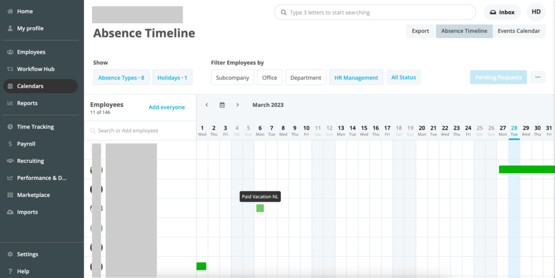Open Absence Types filter dropdown
Image resolution: width=555 pixels, height=278 pixels.
(x=121, y=77)
